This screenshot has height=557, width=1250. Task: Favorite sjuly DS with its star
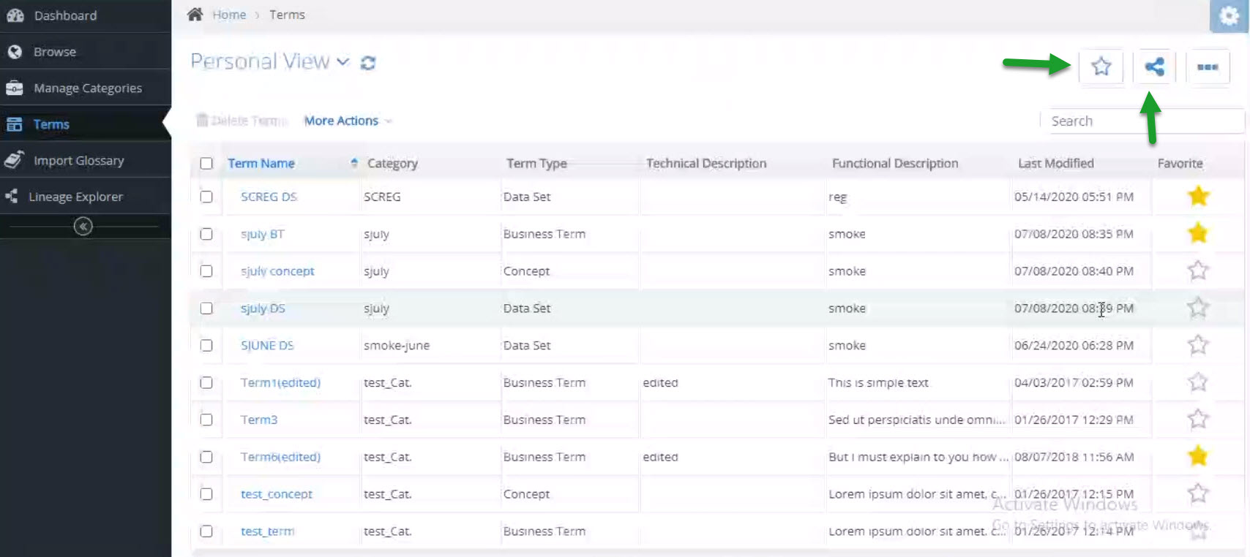tap(1198, 308)
